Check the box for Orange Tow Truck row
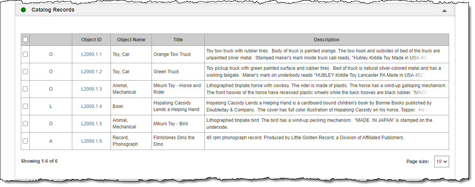 coord(26,54)
